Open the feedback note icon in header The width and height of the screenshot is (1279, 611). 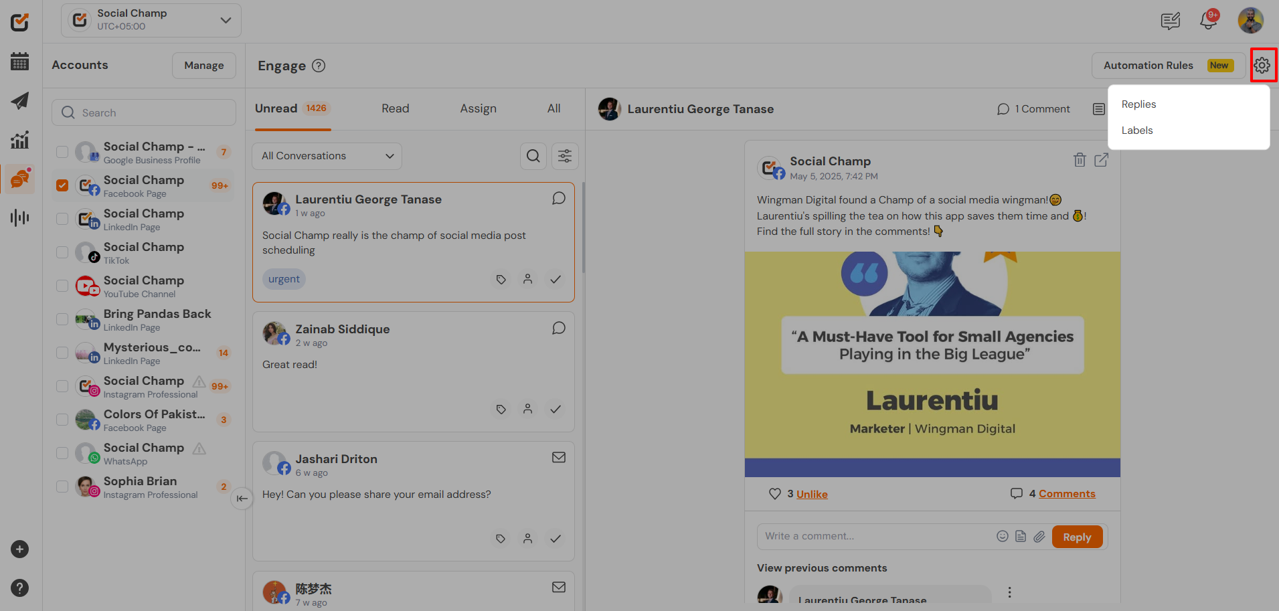click(1170, 21)
